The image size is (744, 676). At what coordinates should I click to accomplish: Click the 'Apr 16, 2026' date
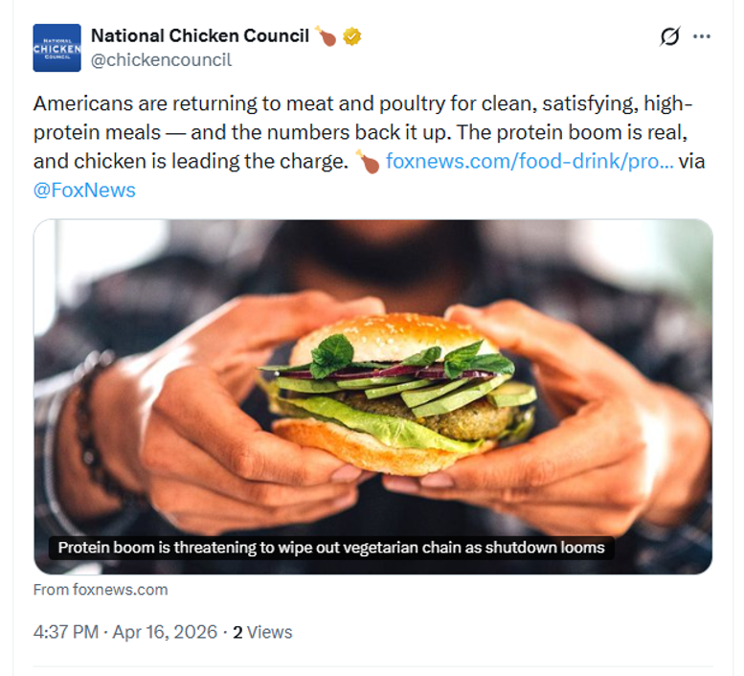pyautogui.click(x=167, y=632)
